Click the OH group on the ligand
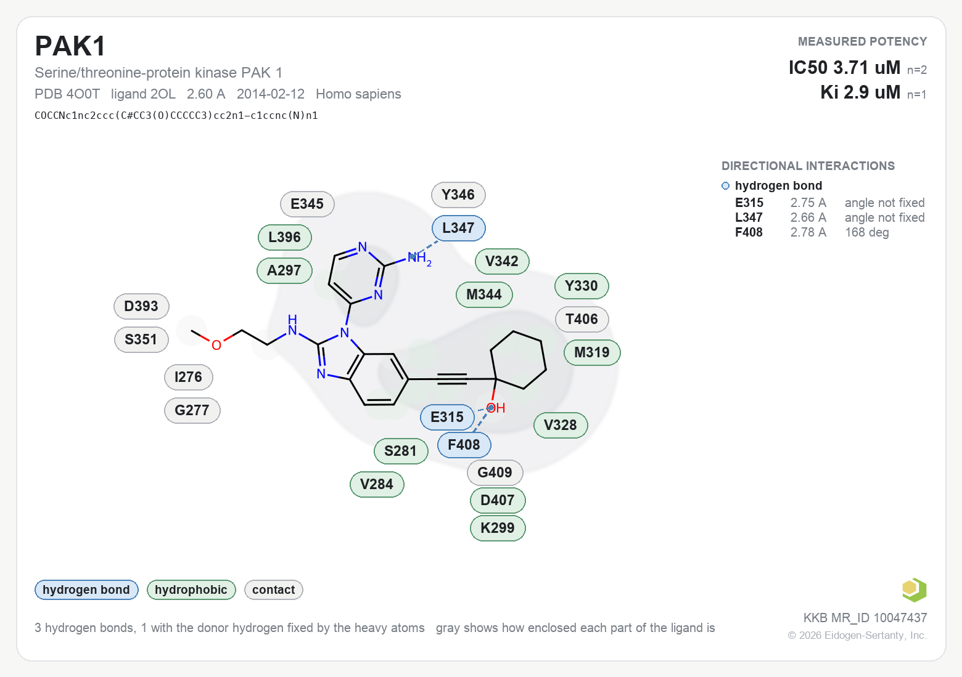Viewport: 962px width, 677px height. [496, 408]
